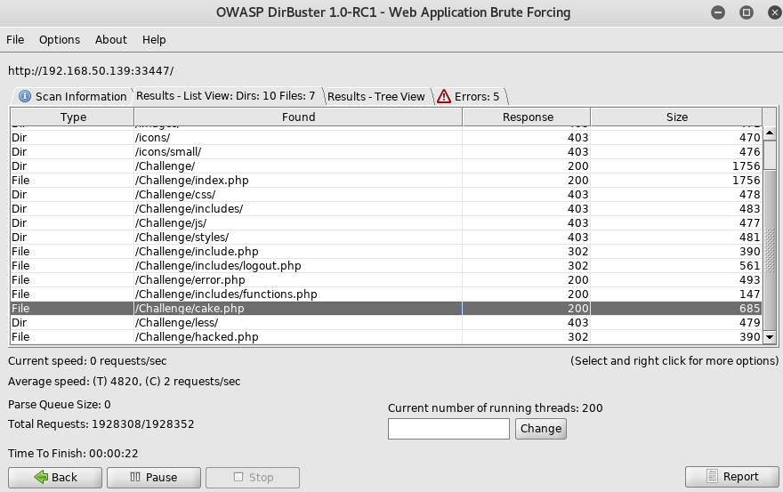Click the Time To Finish value
783x492 pixels.
point(113,454)
